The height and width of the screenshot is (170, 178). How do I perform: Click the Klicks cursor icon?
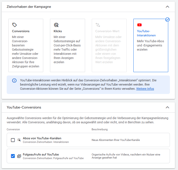point(56,25)
